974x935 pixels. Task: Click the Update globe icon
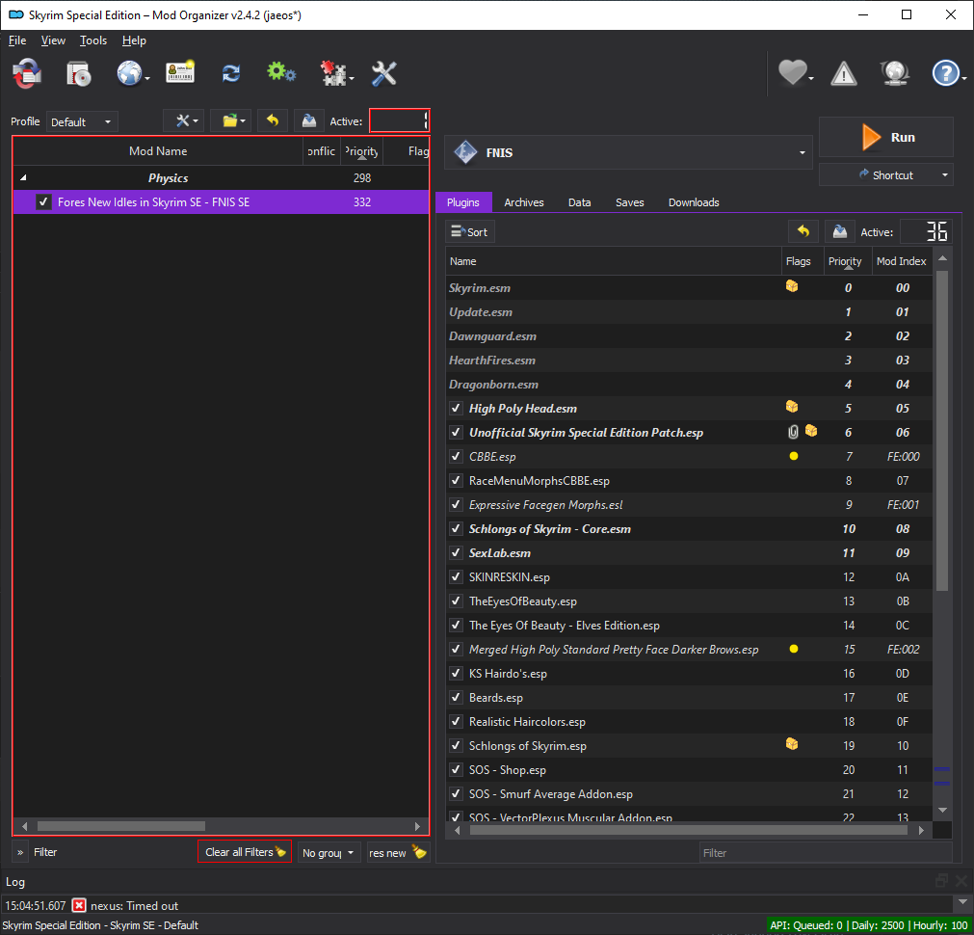pos(894,73)
